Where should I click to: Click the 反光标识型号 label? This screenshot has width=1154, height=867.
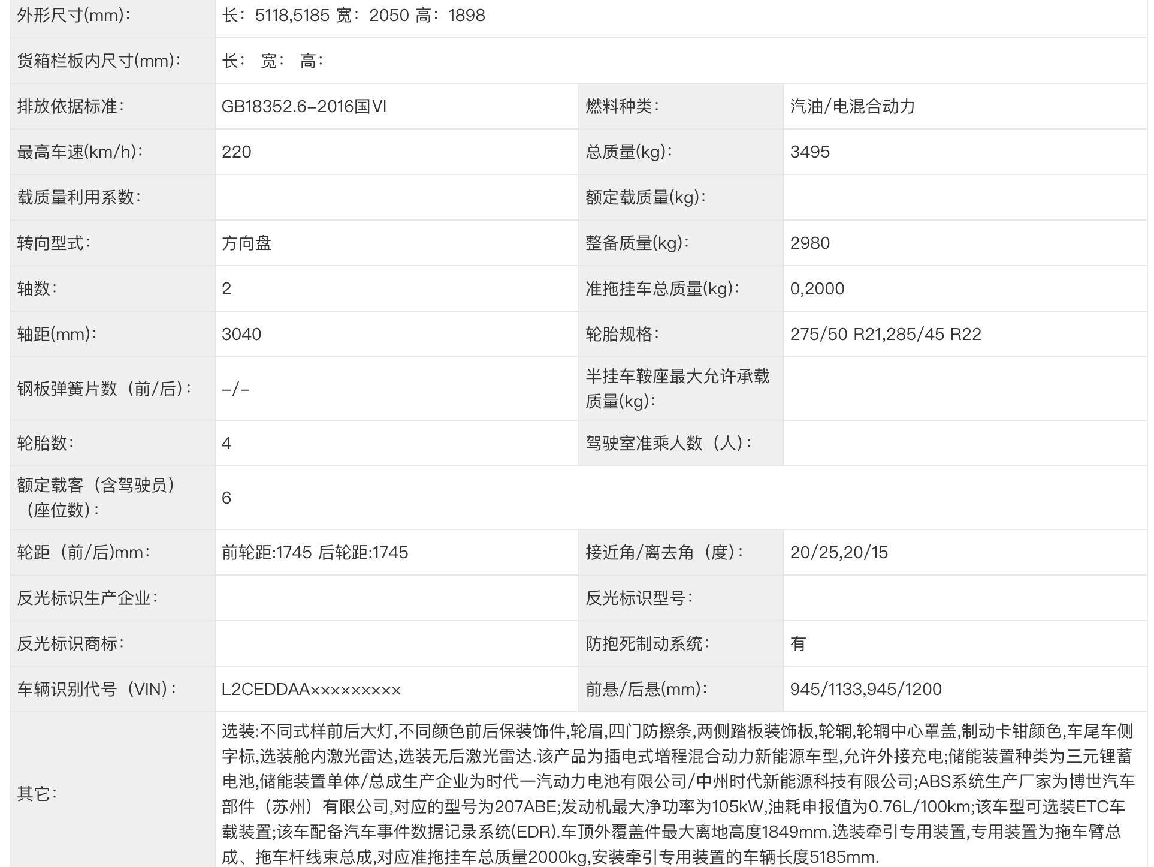(639, 598)
